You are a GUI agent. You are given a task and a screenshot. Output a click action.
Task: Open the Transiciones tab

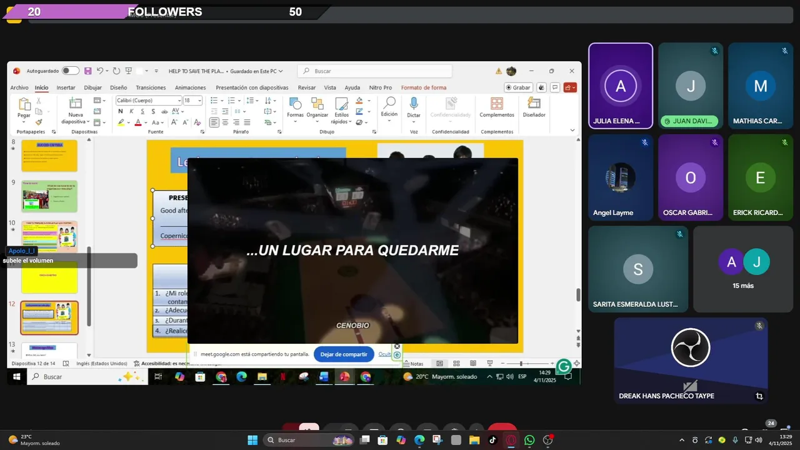[151, 87]
